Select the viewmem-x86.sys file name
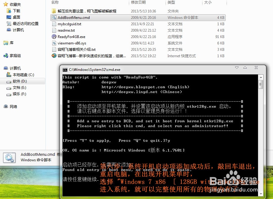Viewport: 273px width, 199px height. [x=72, y=43]
